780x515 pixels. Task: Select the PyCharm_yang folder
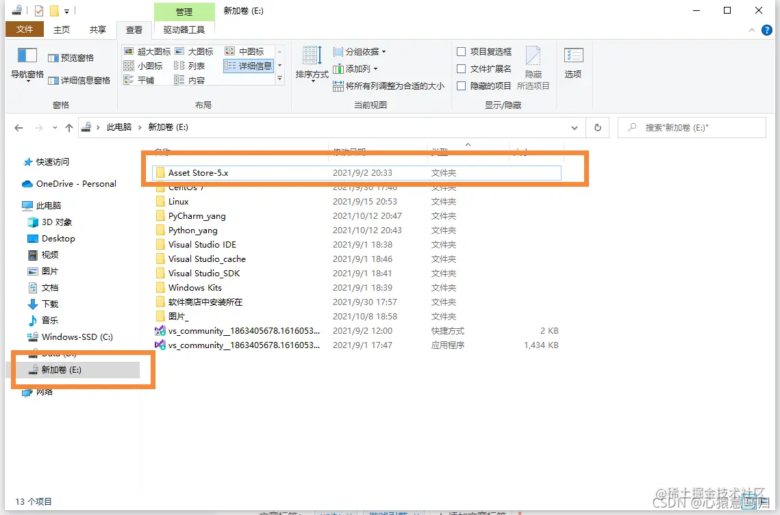tap(357, 216)
